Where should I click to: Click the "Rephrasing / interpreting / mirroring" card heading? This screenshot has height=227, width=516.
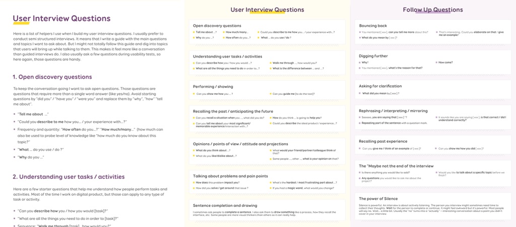(x=393, y=110)
